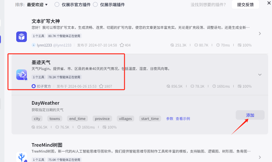The height and width of the screenshot is (162, 272).
Task: Open the 参数 link for DayWeather
Action: click(170, 118)
